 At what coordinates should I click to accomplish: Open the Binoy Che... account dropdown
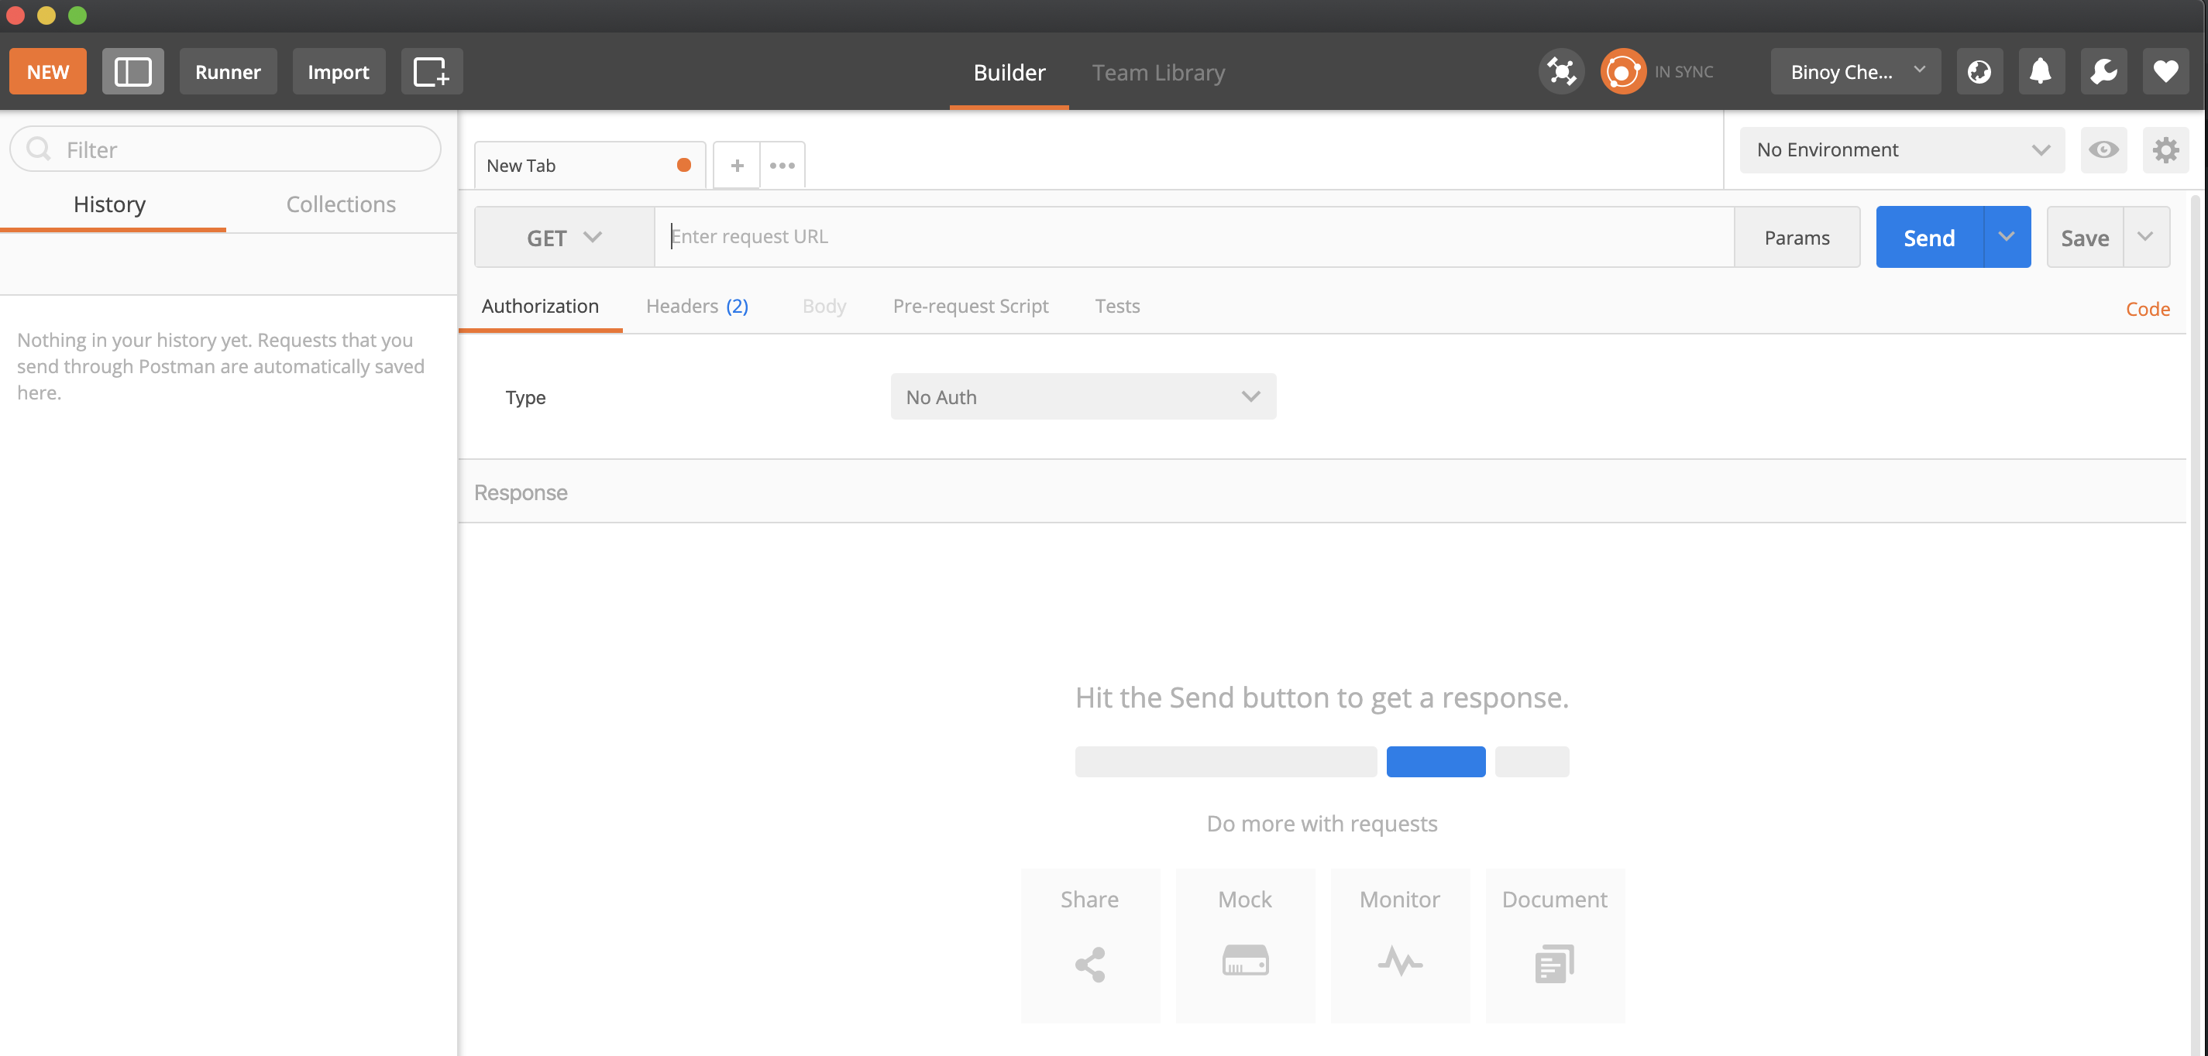(x=1855, y=72)
